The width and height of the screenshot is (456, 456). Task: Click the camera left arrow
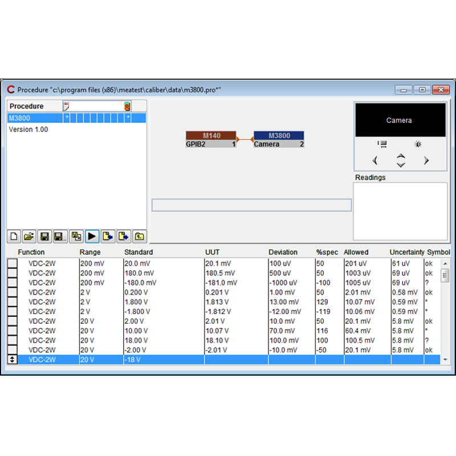tap(375, 160)
